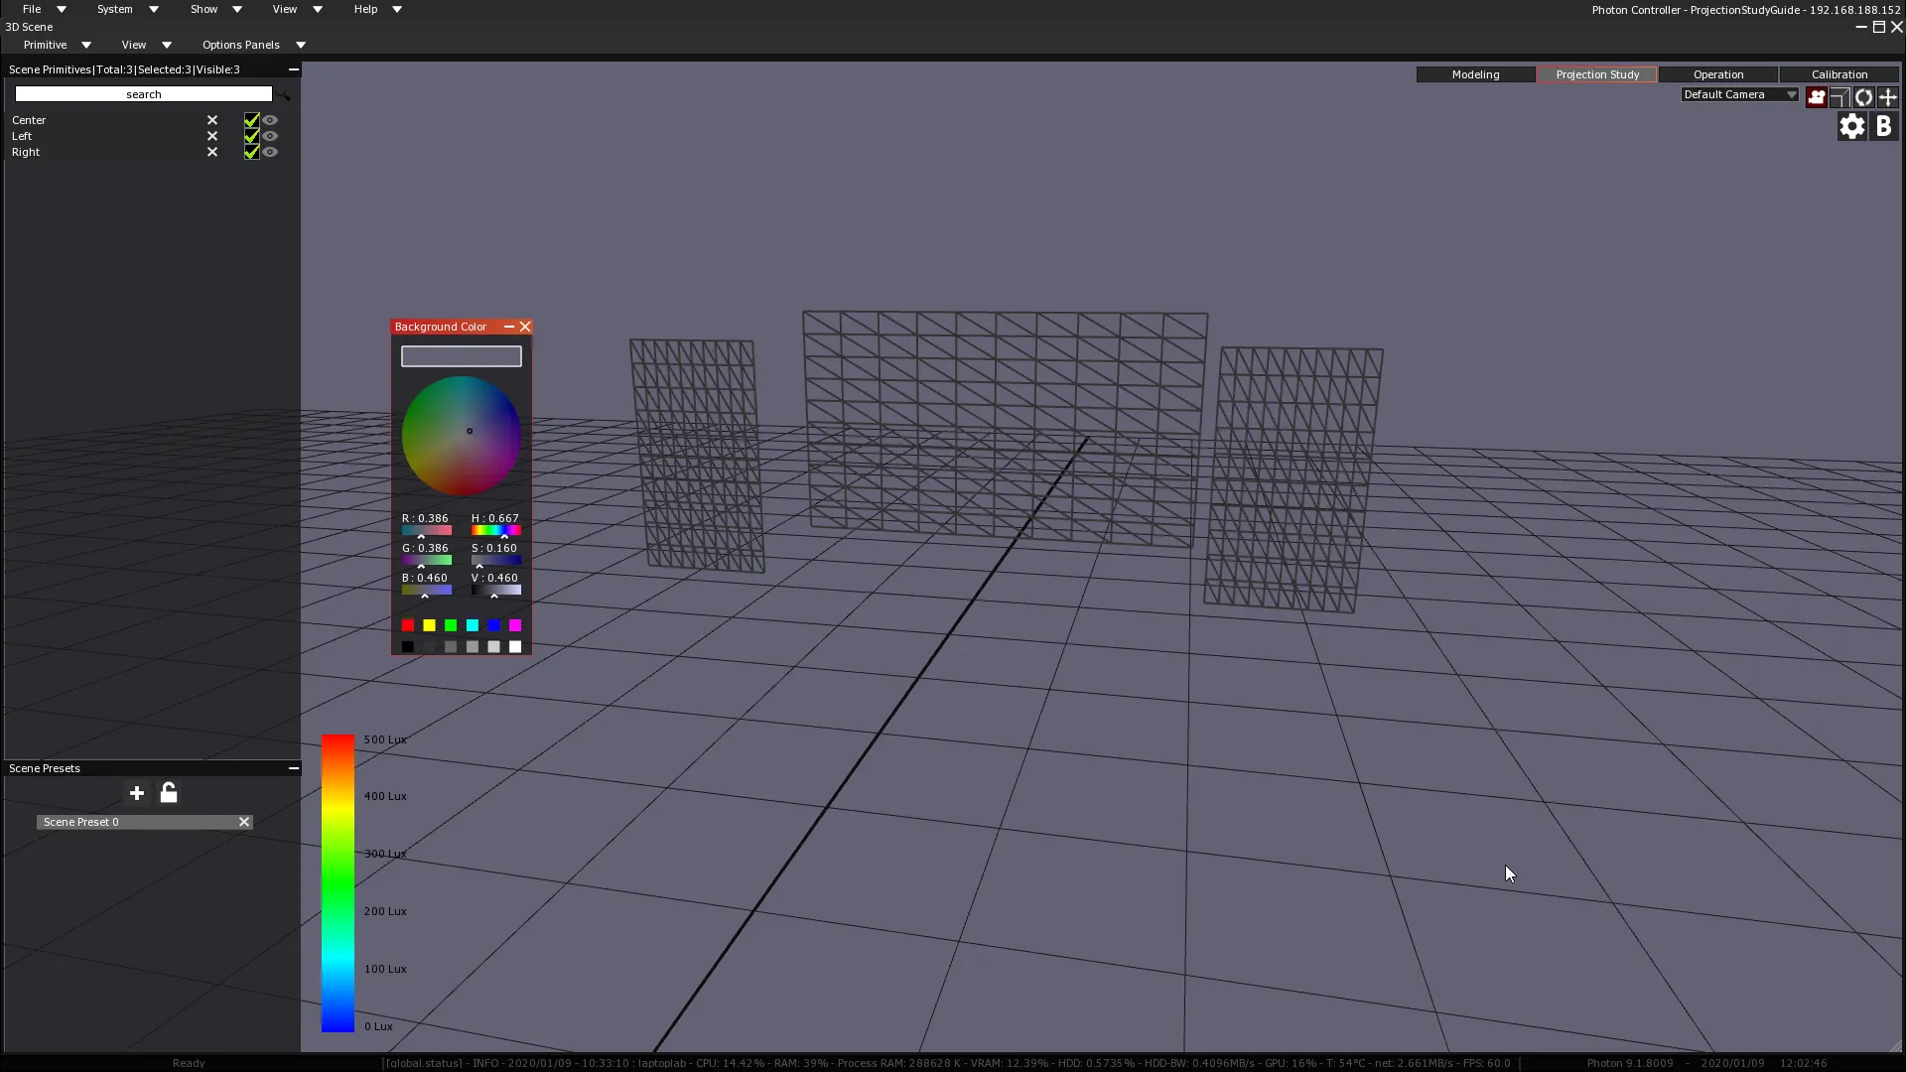This screenshot has height=1072, width=1906.
Task: Pick the black preset color swatch
Action: 408,647
